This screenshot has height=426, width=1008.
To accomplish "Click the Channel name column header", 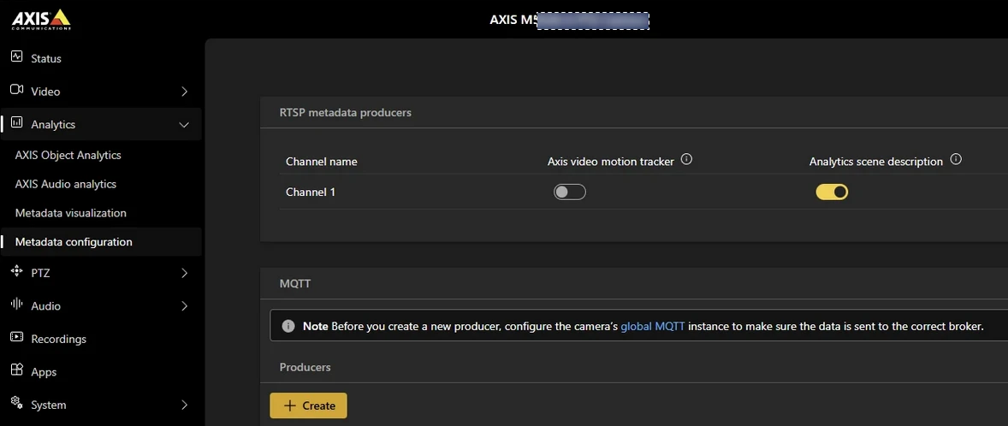I will coord(322,162).
